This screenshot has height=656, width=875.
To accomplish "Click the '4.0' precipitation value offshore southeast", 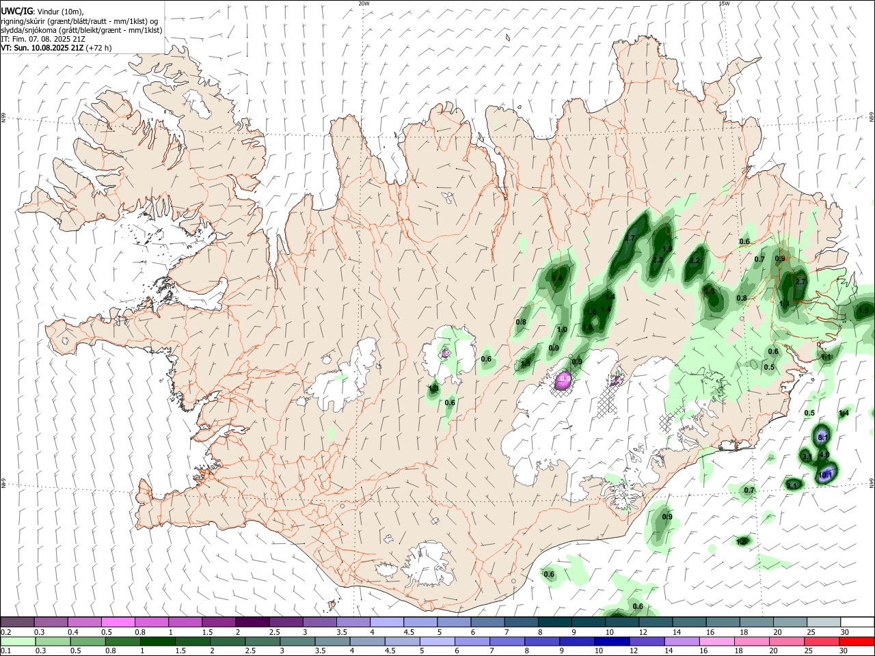I will pyautogui.click(x=824, y=455).
